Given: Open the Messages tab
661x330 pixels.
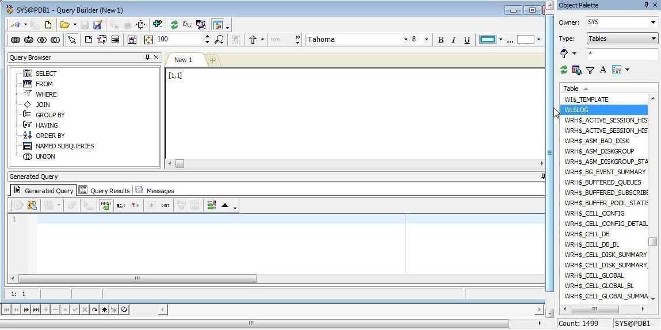Looking at the screenshot, I should point(155,191).
